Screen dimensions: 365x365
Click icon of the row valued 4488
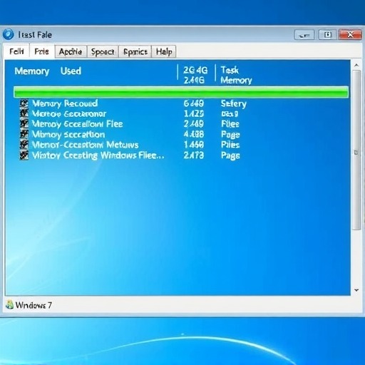[x=24, y=134]
